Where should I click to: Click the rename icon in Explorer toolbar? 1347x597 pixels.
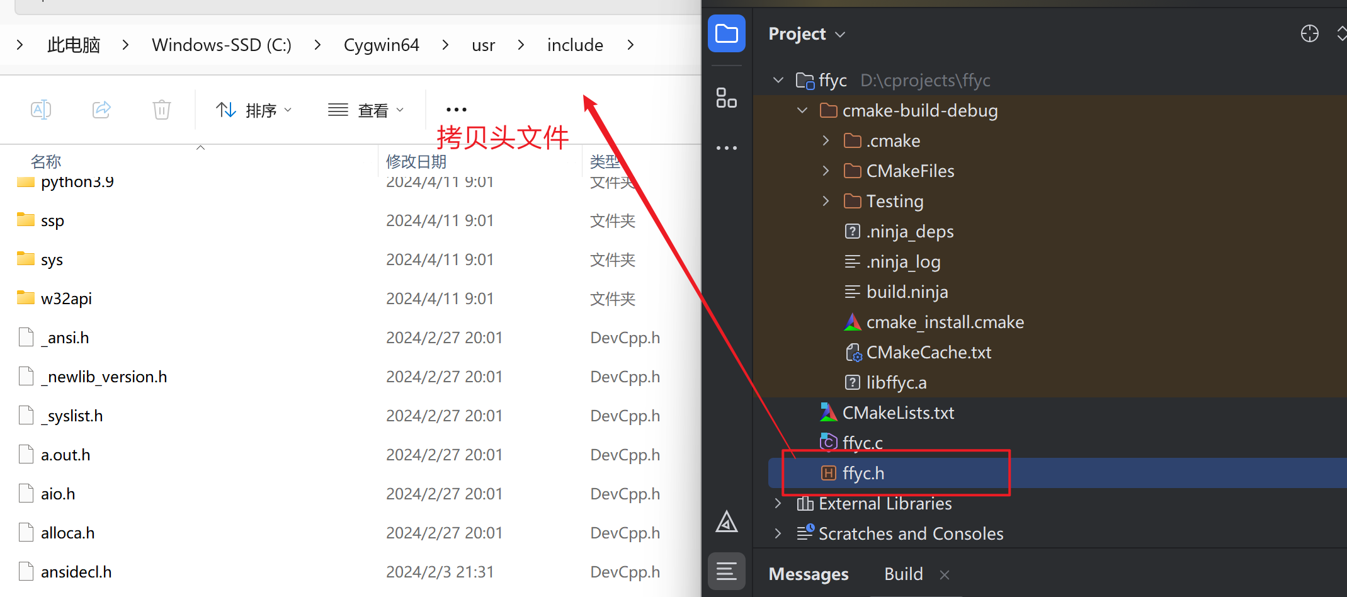(x=41, y=110)
